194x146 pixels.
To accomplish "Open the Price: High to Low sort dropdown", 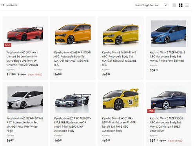I will 151,5.
